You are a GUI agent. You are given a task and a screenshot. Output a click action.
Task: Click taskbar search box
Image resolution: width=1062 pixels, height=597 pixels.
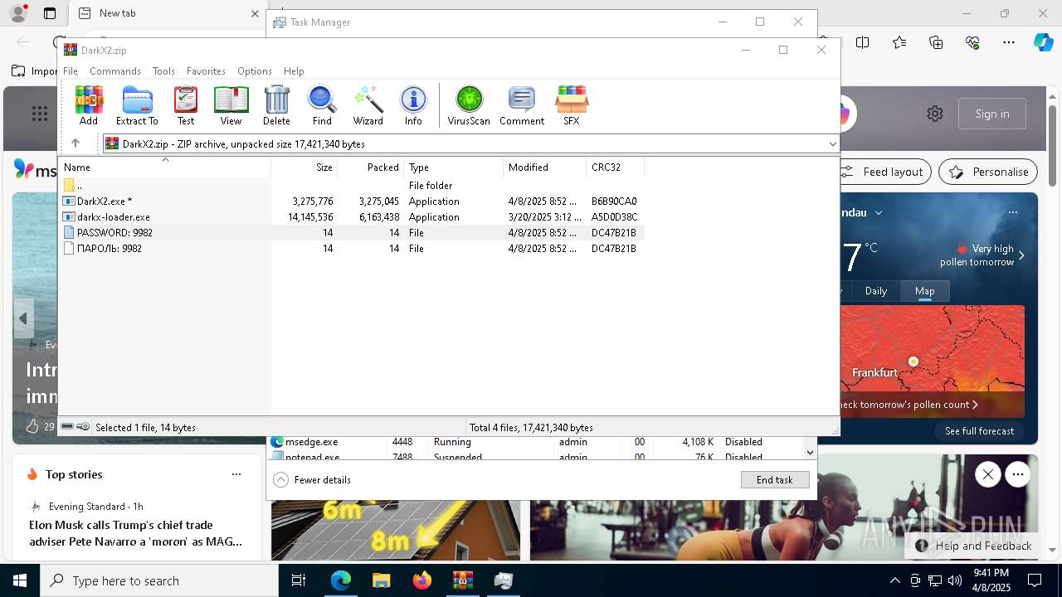[159, 580]
